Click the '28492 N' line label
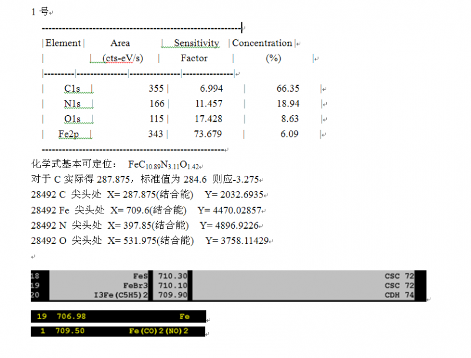The height and width of the screenshot is (358, 471). 49,226
